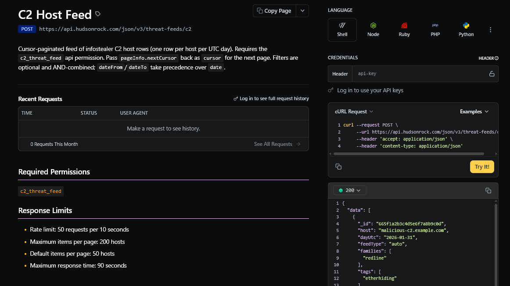Click the STATUS column header
Screen dimensions: 510x286
pyautogui.click(x=89, y=113)
